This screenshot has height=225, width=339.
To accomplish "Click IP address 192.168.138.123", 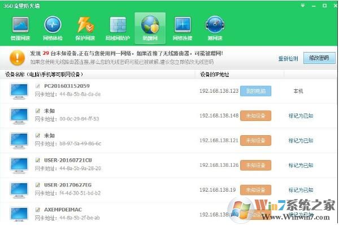I will click(x=219, y=91).
